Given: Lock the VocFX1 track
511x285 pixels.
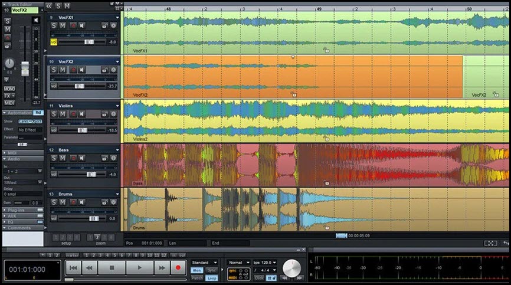Looking at the screenshot, I should [x=104, y=26].
